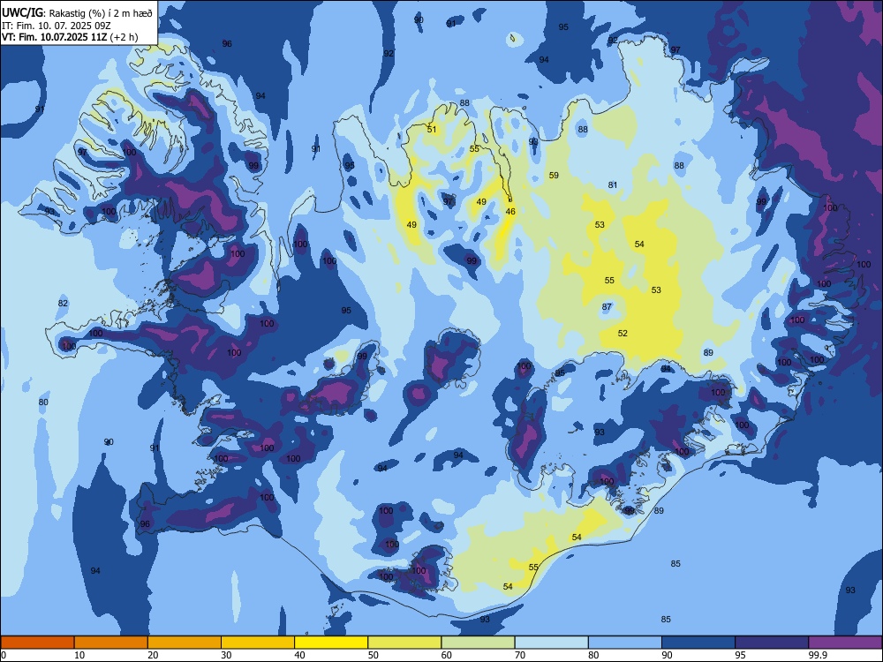Click the "VT: Fim. 10.07.2025 11Z (+2 h)" line
883x662 pixels.
70,37
